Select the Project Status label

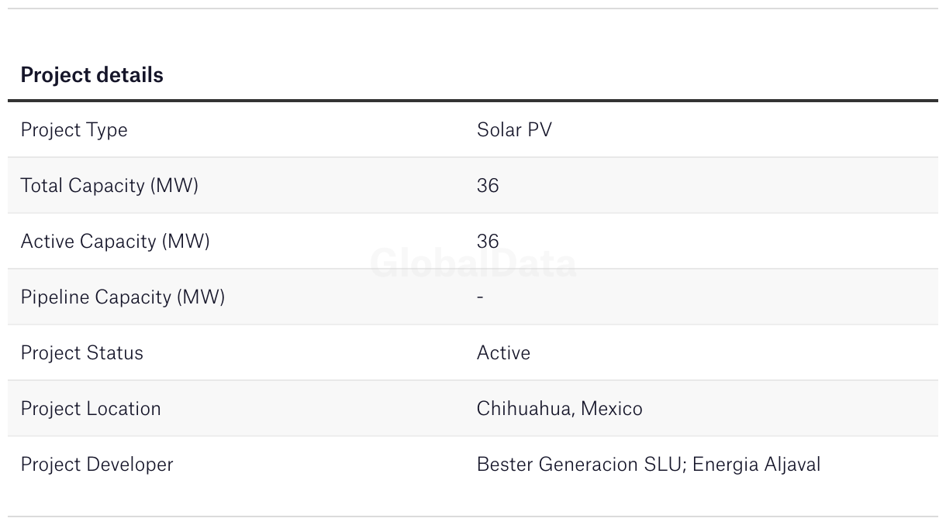[81, 353]
